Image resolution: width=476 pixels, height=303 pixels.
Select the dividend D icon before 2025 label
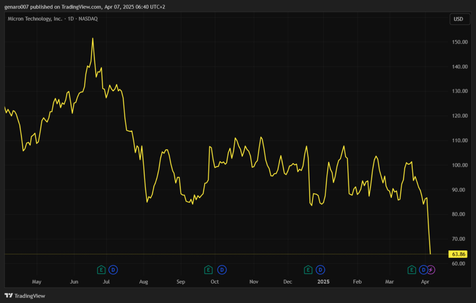click(x=320, y=270)
